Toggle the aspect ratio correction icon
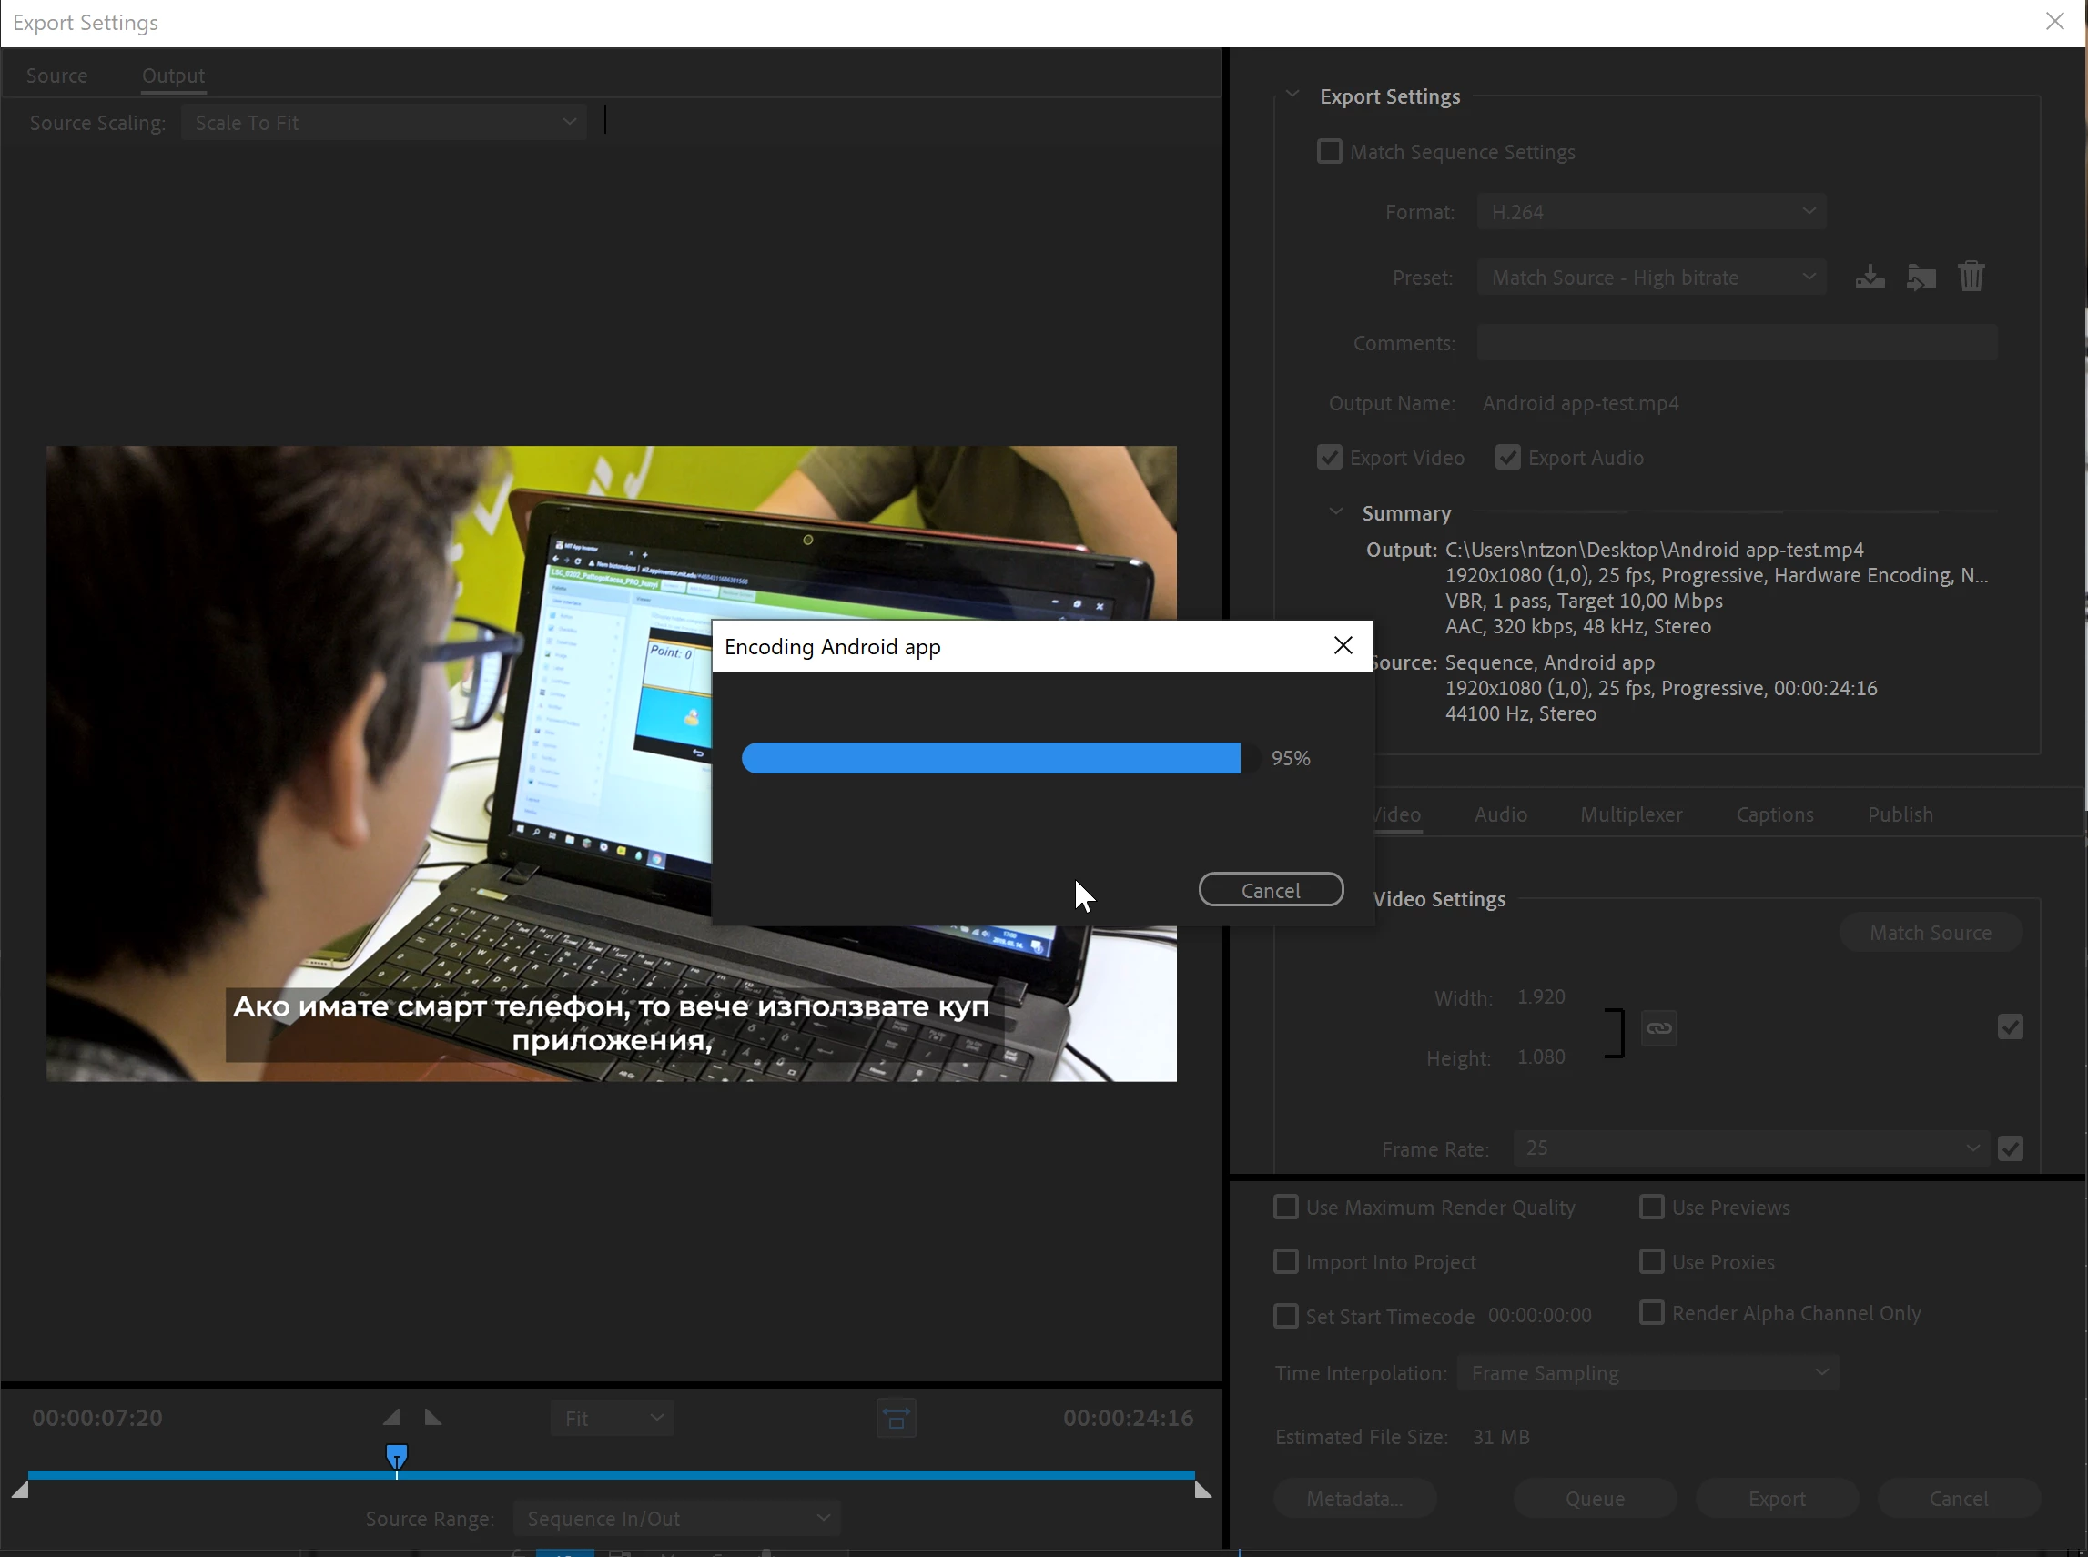Viewport: 2088px width, 1557px height. click(x=896, y=1419)
